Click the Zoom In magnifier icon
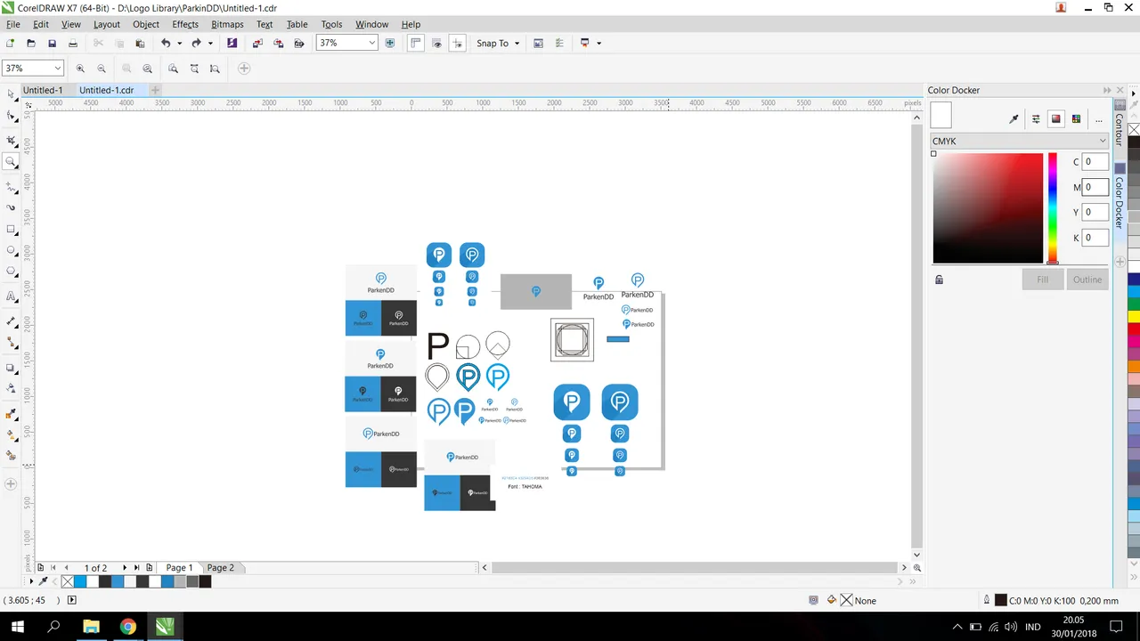This screenshot has width=1140, height=641. coord(80,69)
